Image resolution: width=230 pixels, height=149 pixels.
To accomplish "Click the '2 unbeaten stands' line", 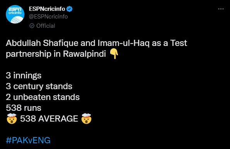I will pos(43,97).
